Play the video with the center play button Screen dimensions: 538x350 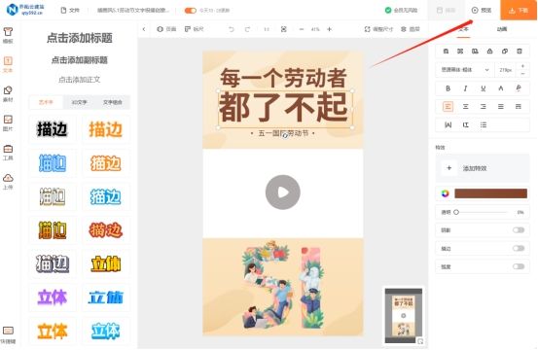point(283,192)
